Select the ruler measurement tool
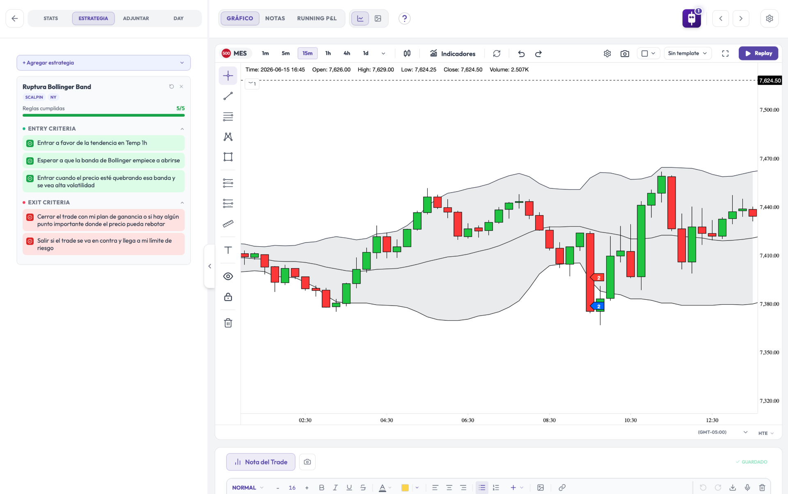This screenshot has height=494, width=788. [x=228, y=224]
